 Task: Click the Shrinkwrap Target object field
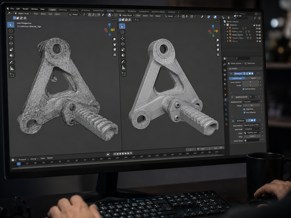(252, 132)
